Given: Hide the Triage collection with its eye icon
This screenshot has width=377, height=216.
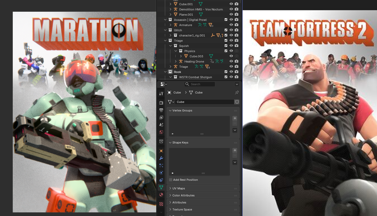Looking at the screenshot, I should (231, 41).
